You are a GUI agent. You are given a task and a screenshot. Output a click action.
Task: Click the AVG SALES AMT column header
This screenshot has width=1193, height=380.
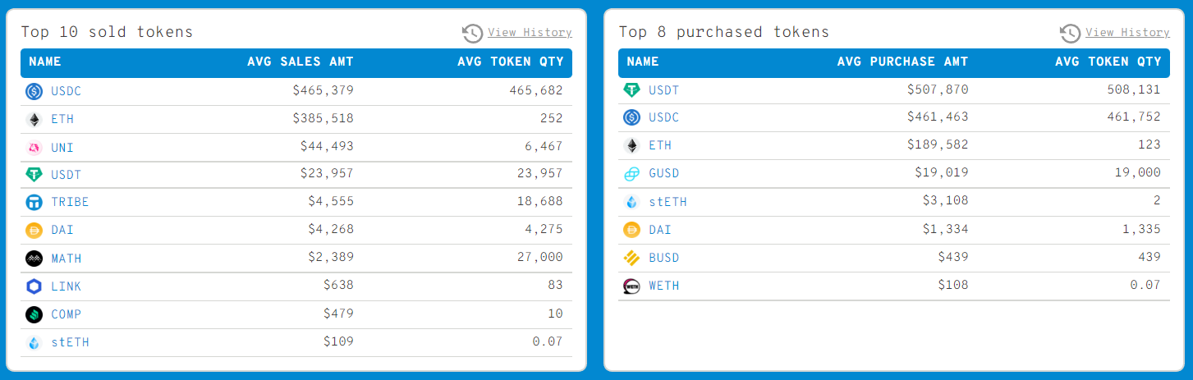coord(301,62)
